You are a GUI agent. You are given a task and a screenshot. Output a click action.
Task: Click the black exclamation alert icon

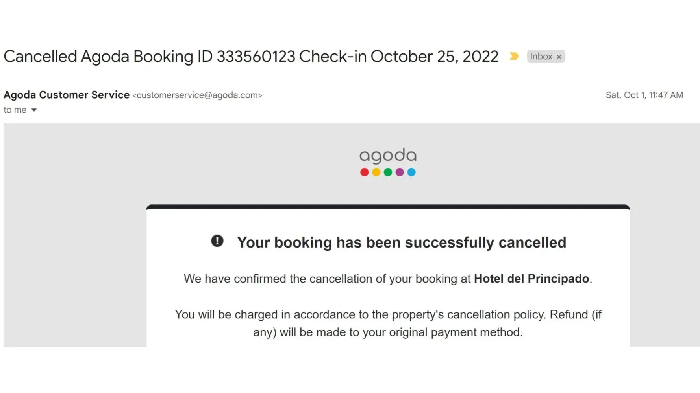217,241
